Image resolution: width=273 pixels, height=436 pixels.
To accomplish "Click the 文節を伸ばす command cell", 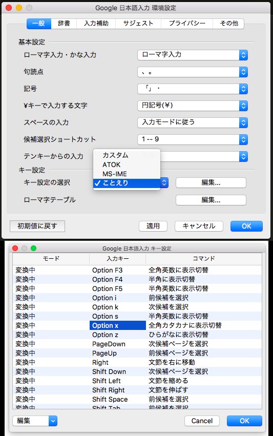I will [x=204, y=390].
